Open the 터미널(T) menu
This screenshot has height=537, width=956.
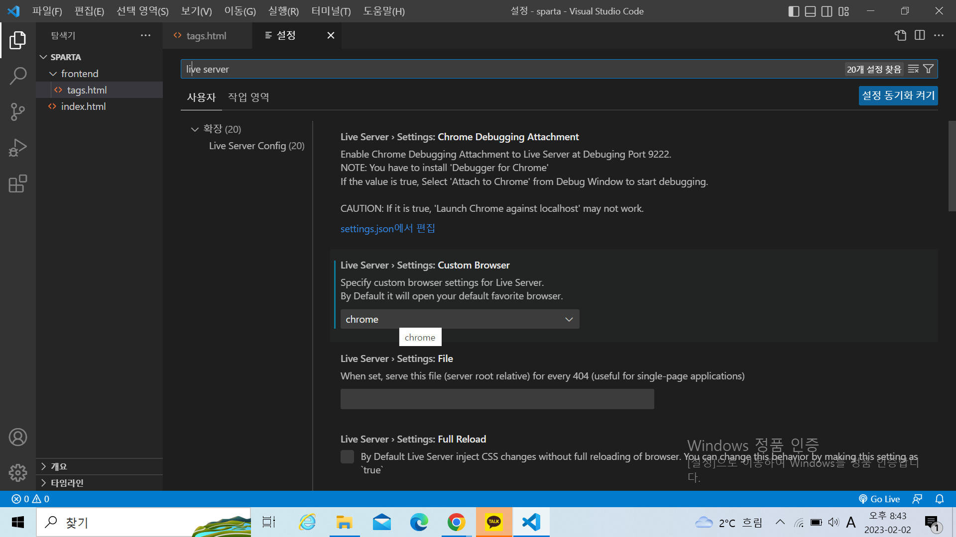[x=331, y=11]
